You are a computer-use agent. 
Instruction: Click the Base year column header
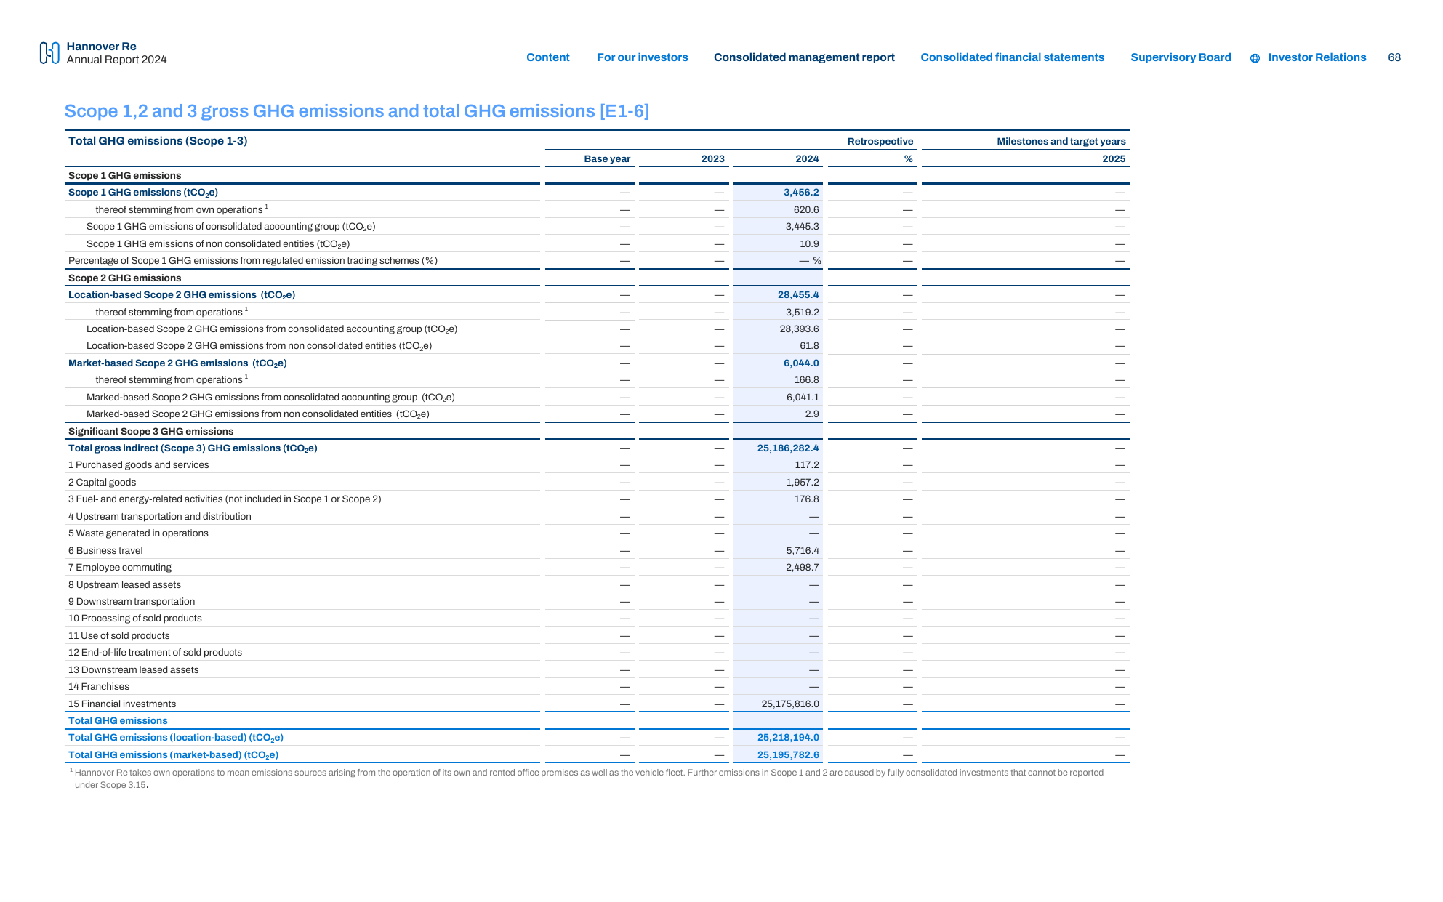pos(607,159)
